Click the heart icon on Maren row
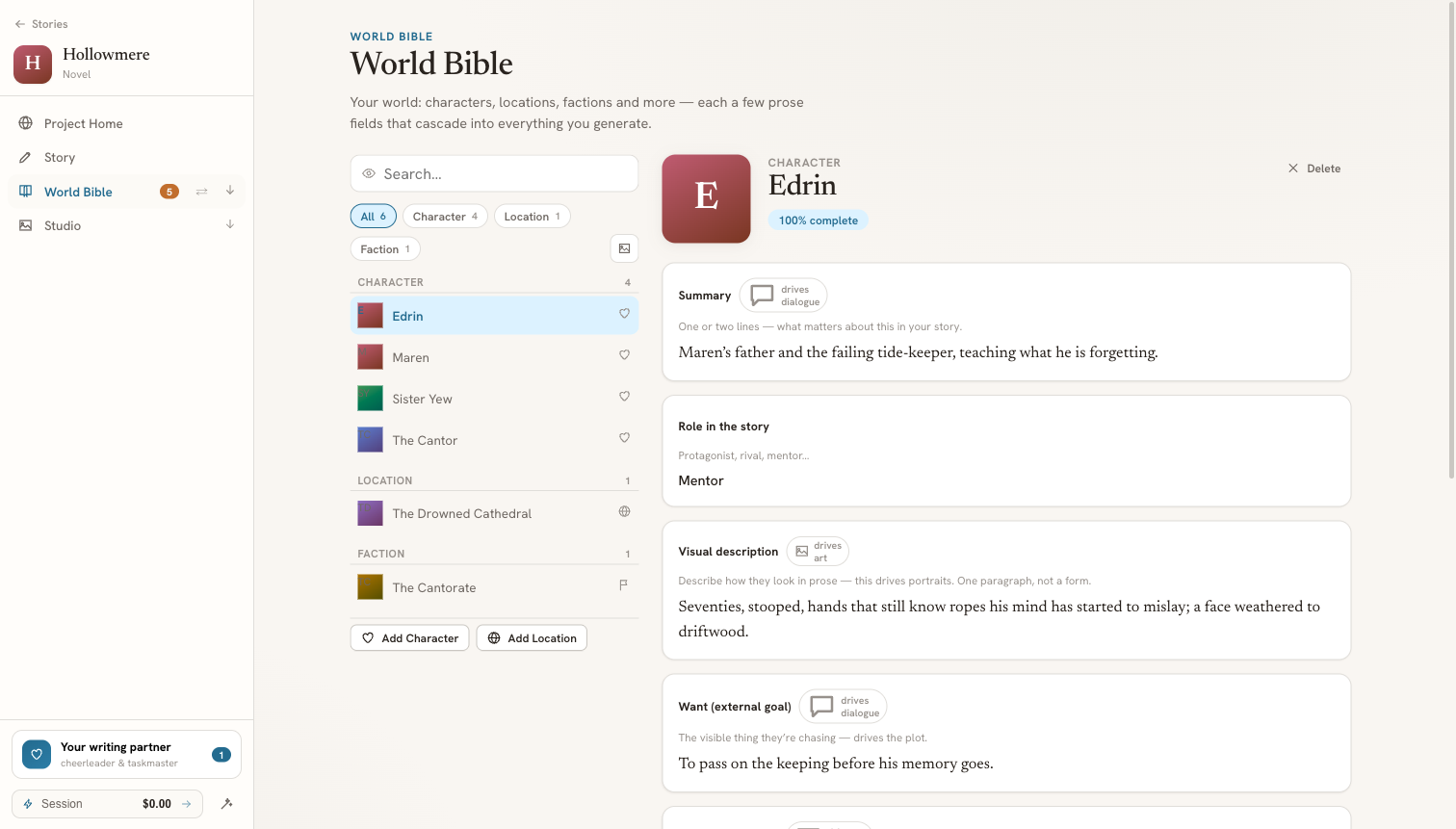This screenshot has width=1456, height=829. coord(624,355)
